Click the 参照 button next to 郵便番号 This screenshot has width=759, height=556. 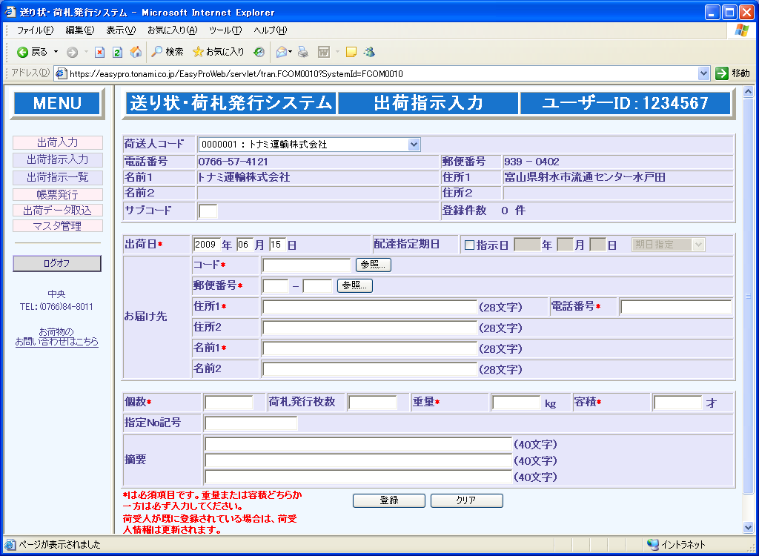pyautogui.click(x=355, y=285)
